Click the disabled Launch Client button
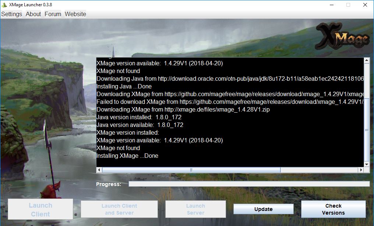Image resolution: width=374 pixels, height=226 pixels. [40, 209]
